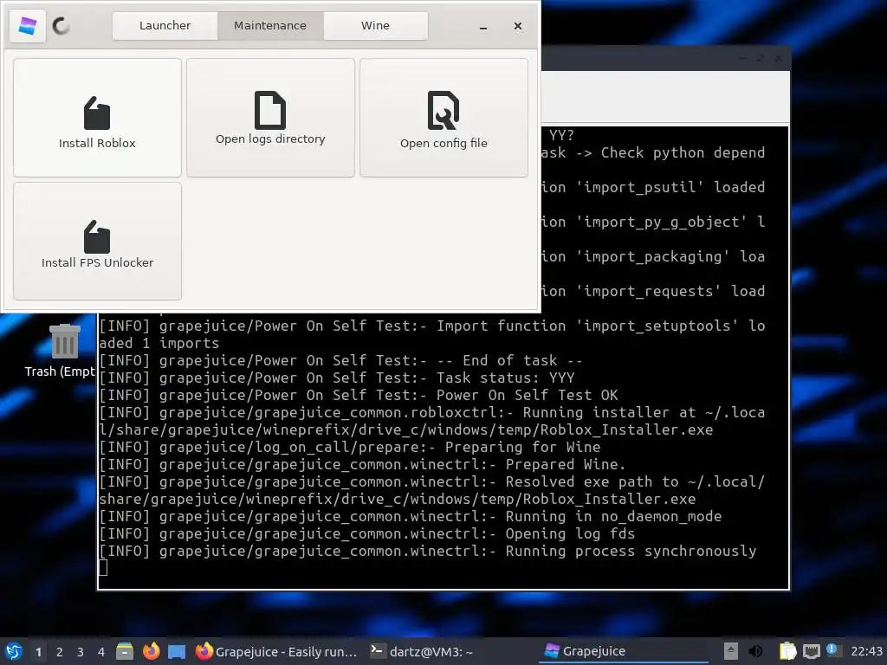Click 'Task status: YYY' terminal line
Viewport: 887px width, 665px height.
(337, 378)
